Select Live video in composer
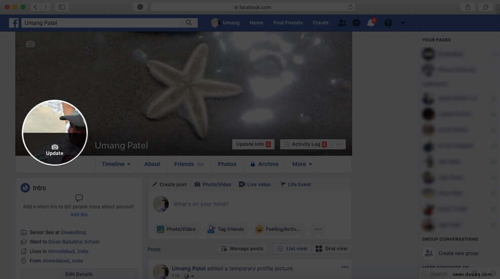Screen dimensions: 500x279 click(x=255, y=184)
